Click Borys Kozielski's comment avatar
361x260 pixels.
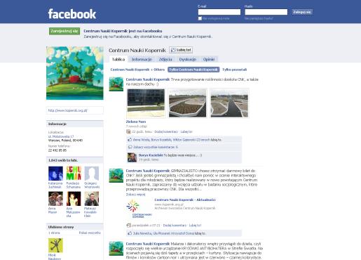[132, 157]
